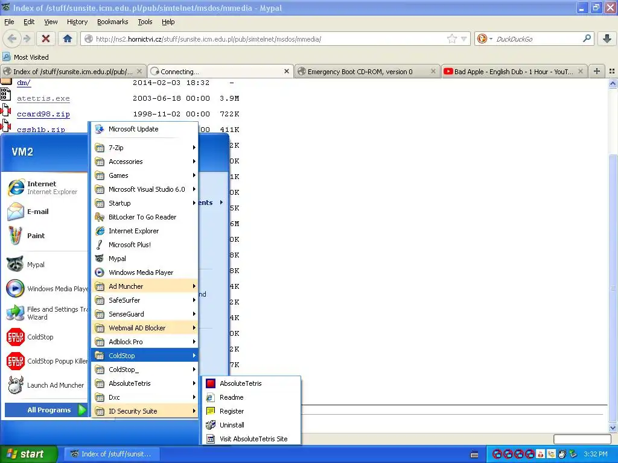Open Visit AbsoluteTetris Site shortcut

251,439
